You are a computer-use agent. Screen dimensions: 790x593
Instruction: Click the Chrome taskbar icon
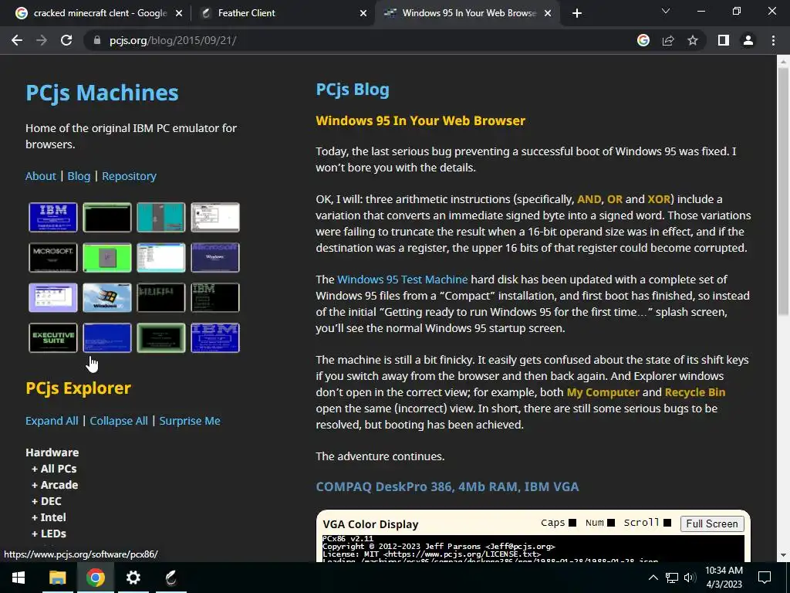point(95,578)
